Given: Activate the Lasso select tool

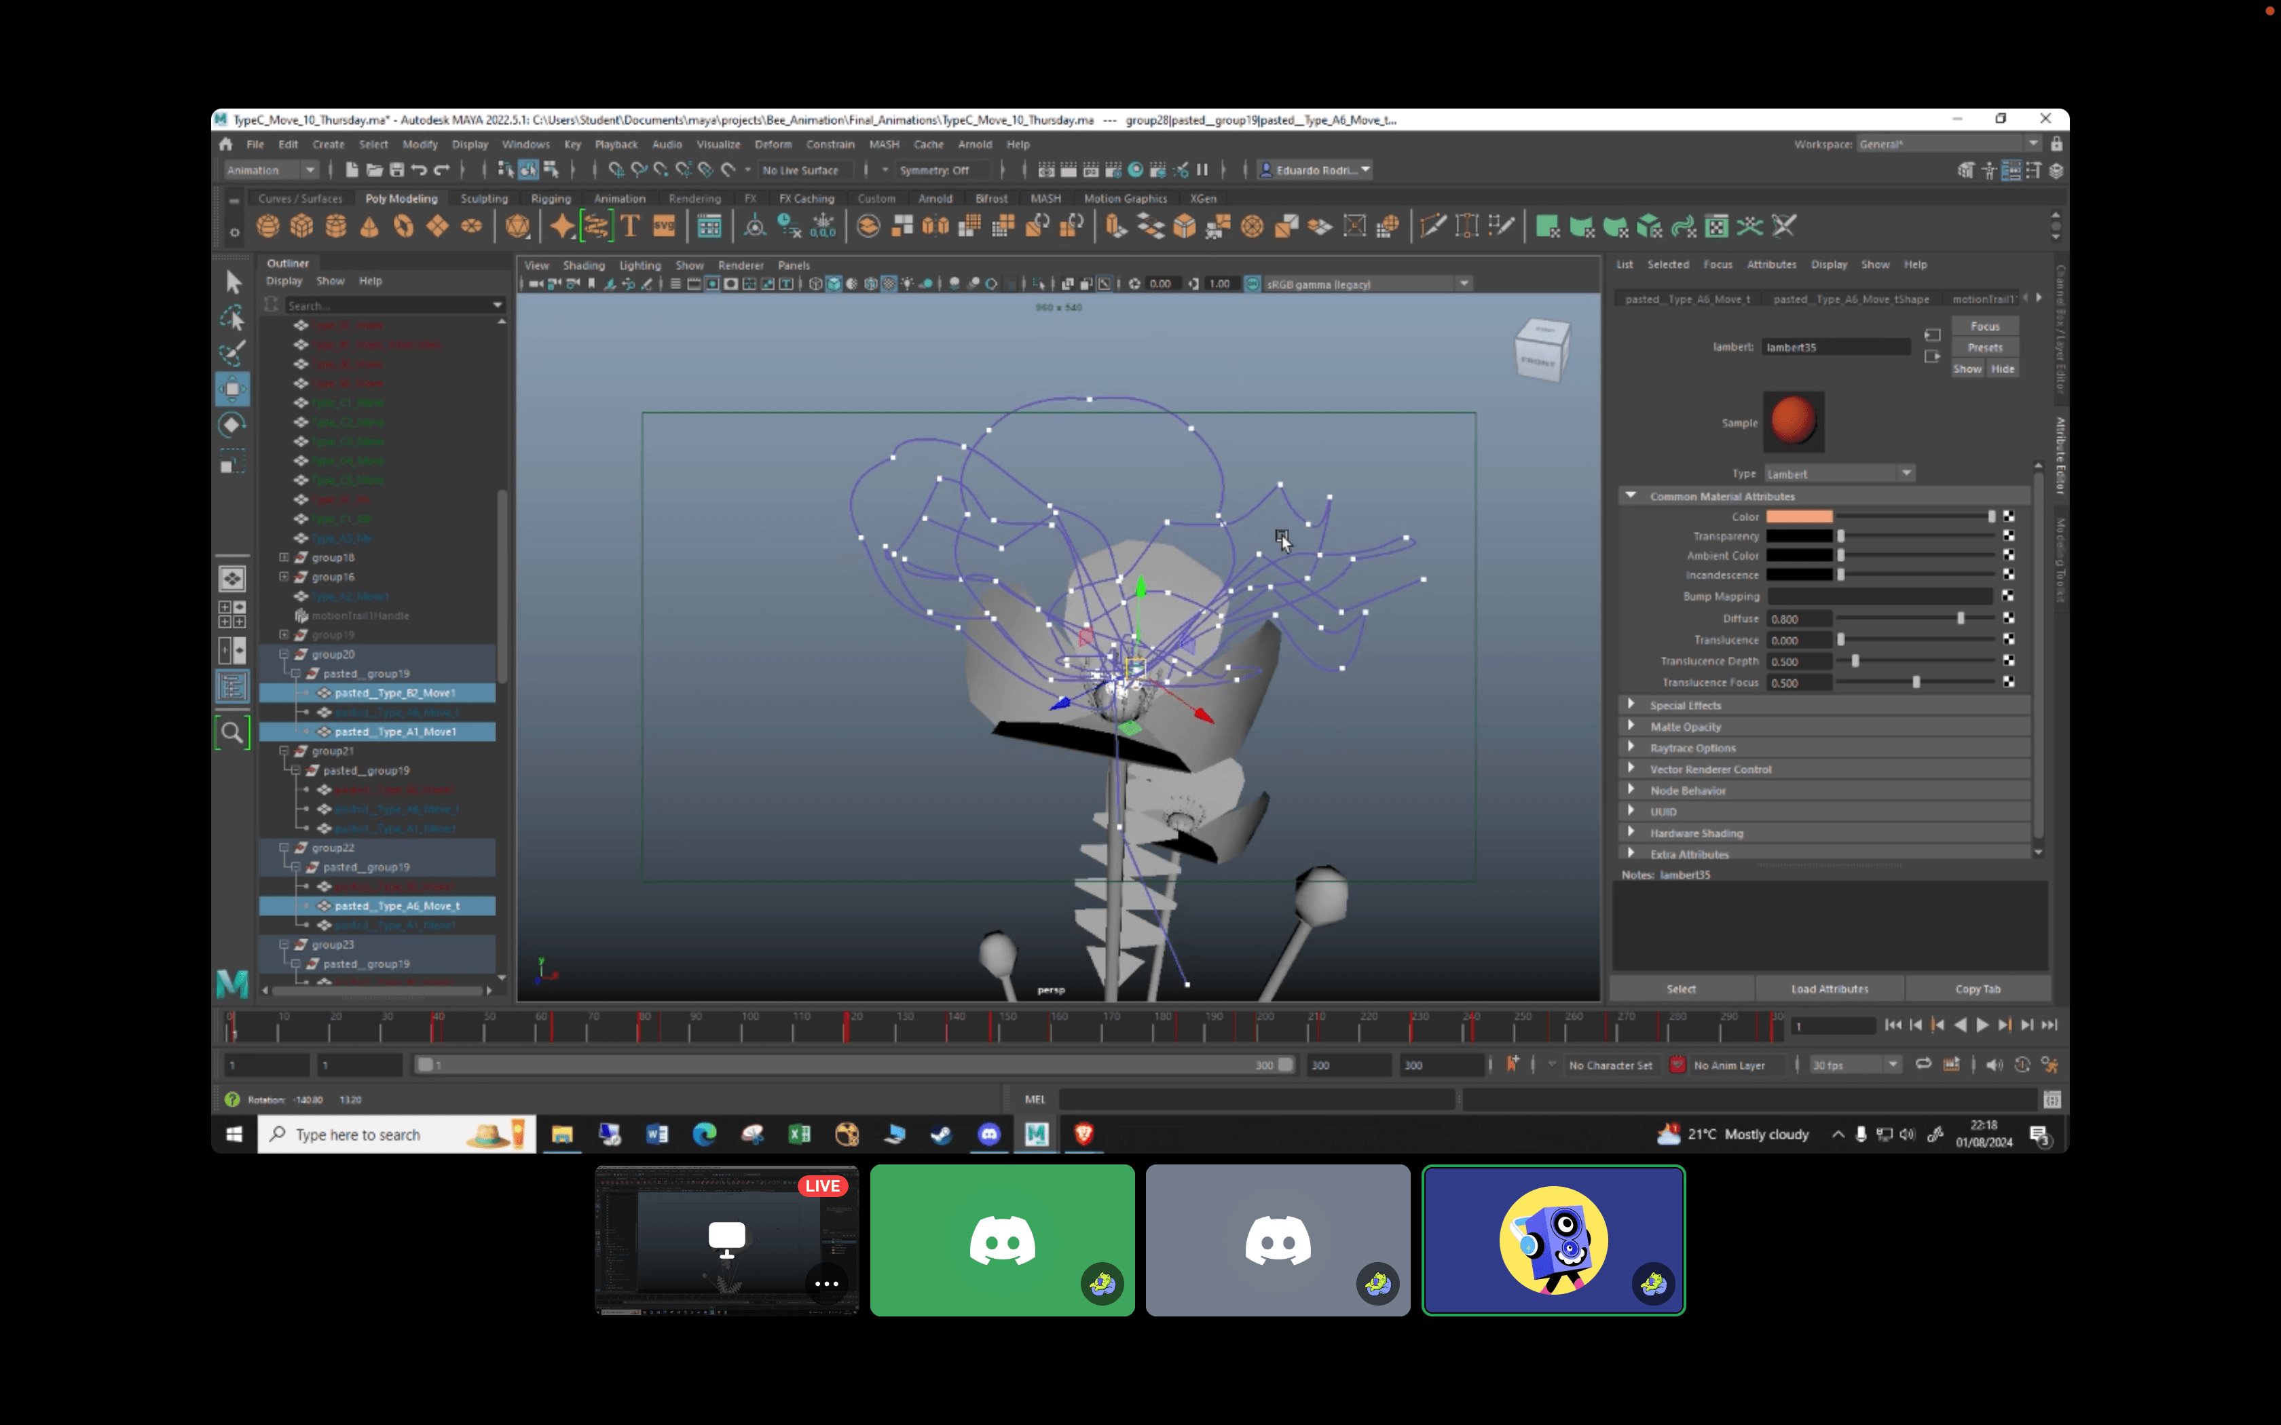Looking at the screenshot, I should click(x=232, y=318).
